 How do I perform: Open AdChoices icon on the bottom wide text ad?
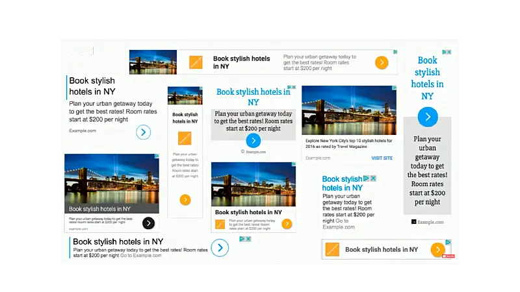click(x=242, y=239)
